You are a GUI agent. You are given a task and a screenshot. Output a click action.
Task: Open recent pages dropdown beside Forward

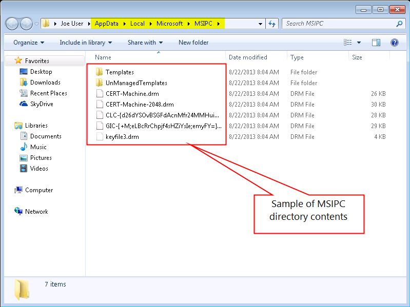click(36, 24)
